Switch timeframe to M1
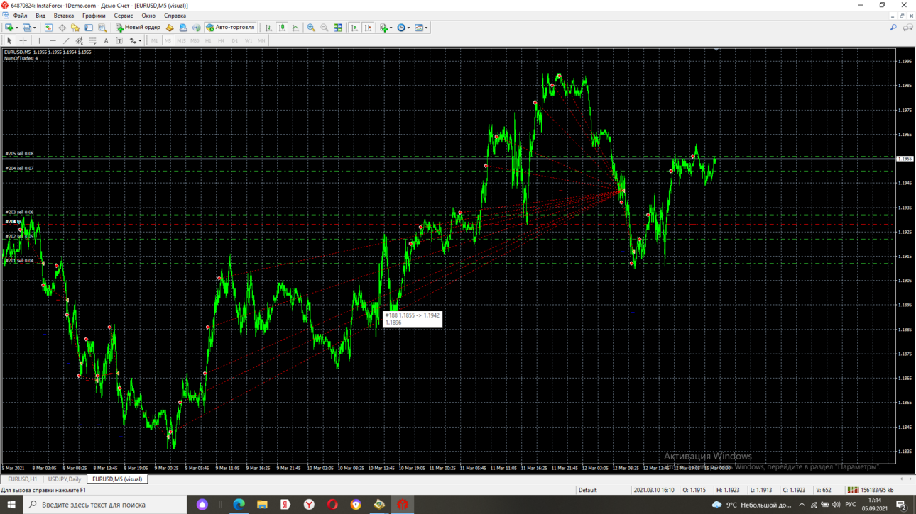Image resolution: width=916 pixels, height=514 pixels. tap(154, 40)
